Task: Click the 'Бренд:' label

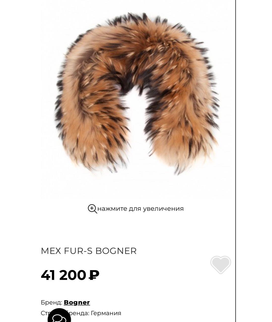Action: point(51,302)
